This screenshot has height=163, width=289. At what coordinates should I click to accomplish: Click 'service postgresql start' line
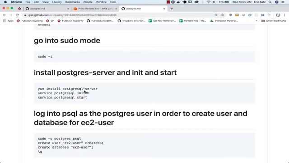click(x=62, y=97)
